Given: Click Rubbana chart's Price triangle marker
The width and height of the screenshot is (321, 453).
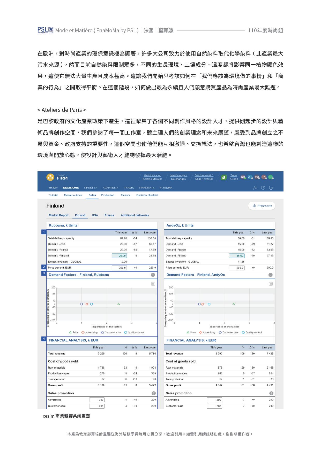Looking at the screenshot, I should pyautogui.click(x=119, y=304).
